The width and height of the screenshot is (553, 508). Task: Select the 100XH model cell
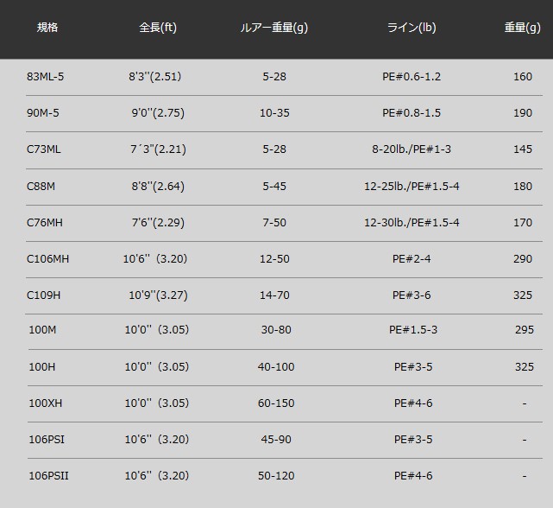tap(46, 403)
